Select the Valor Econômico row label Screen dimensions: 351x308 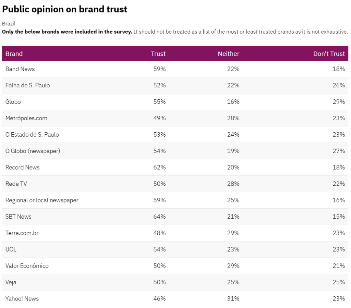click(x=27, y=266)
